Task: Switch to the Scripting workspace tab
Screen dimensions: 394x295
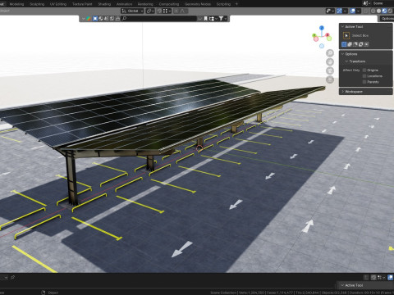Action: click(223, 4)
